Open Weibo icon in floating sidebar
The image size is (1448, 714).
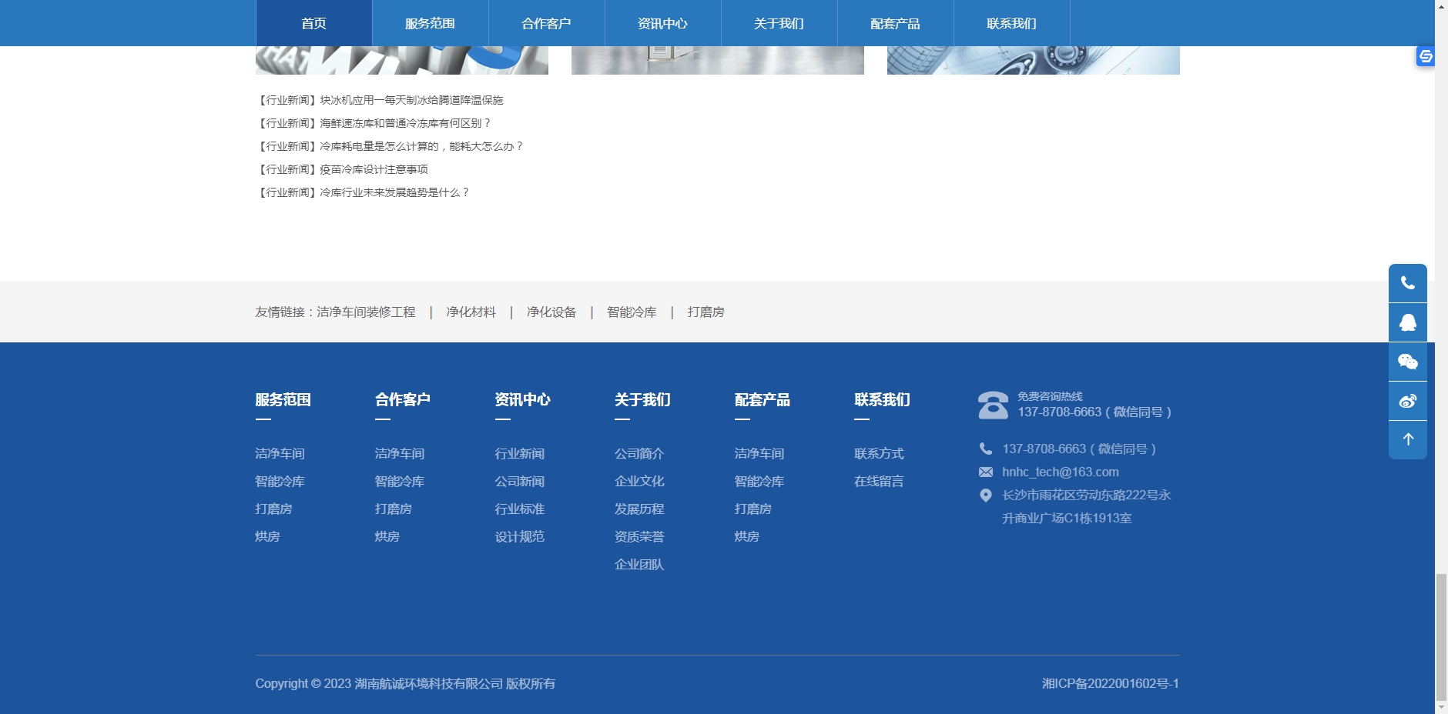click(x=1407, y=401)
